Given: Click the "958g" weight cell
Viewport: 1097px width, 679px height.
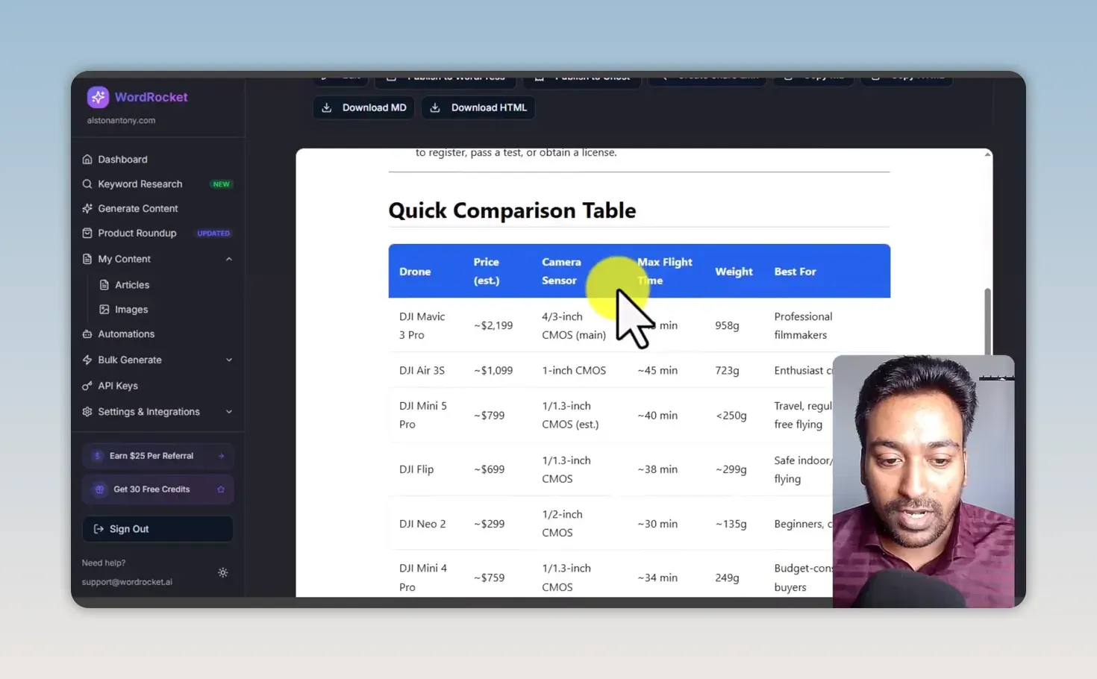Looking at the screenshot, I should click(727, 325).
